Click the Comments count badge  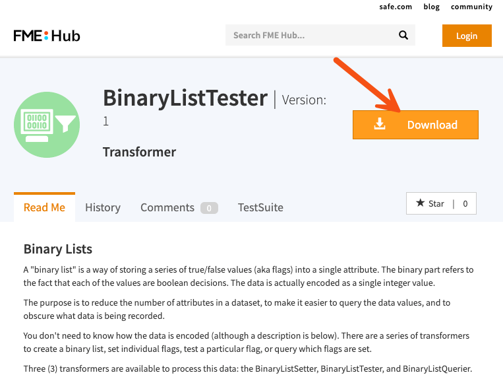tap(209, 208)
